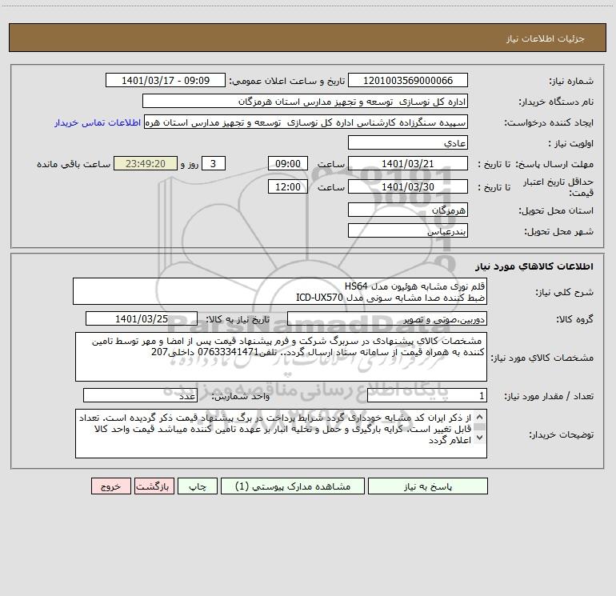Click the نام دستگاه خریدار field
Viewport: 616px width, 596px height.
pyautogui.click(x=305, y=101)
